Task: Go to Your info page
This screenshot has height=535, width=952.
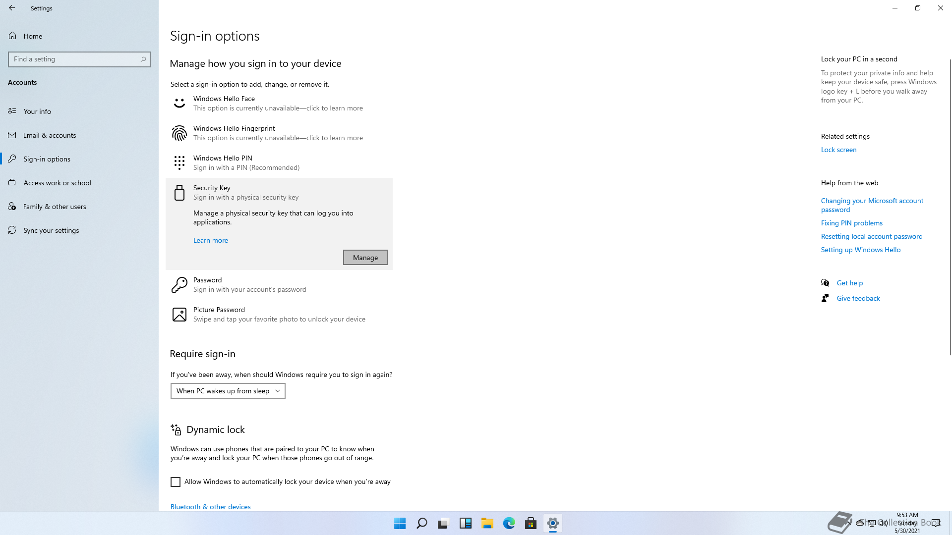Action: click(79, 111)
